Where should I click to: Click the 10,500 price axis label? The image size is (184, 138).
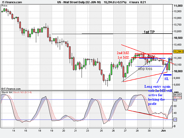pyautogui.click(x=178, y=38)
